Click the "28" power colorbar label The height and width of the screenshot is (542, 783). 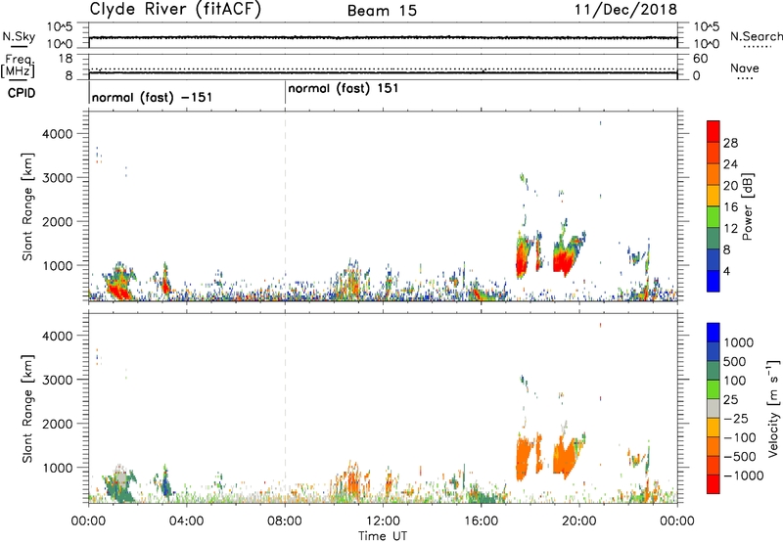tap(730, 143)
